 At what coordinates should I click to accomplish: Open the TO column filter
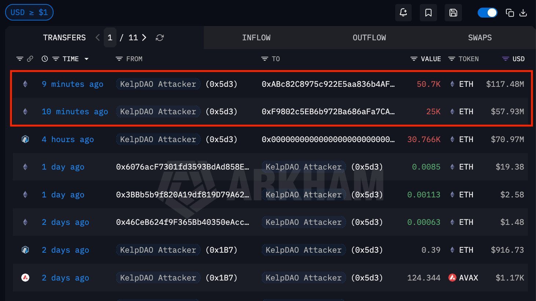click(x=265, y=59)
